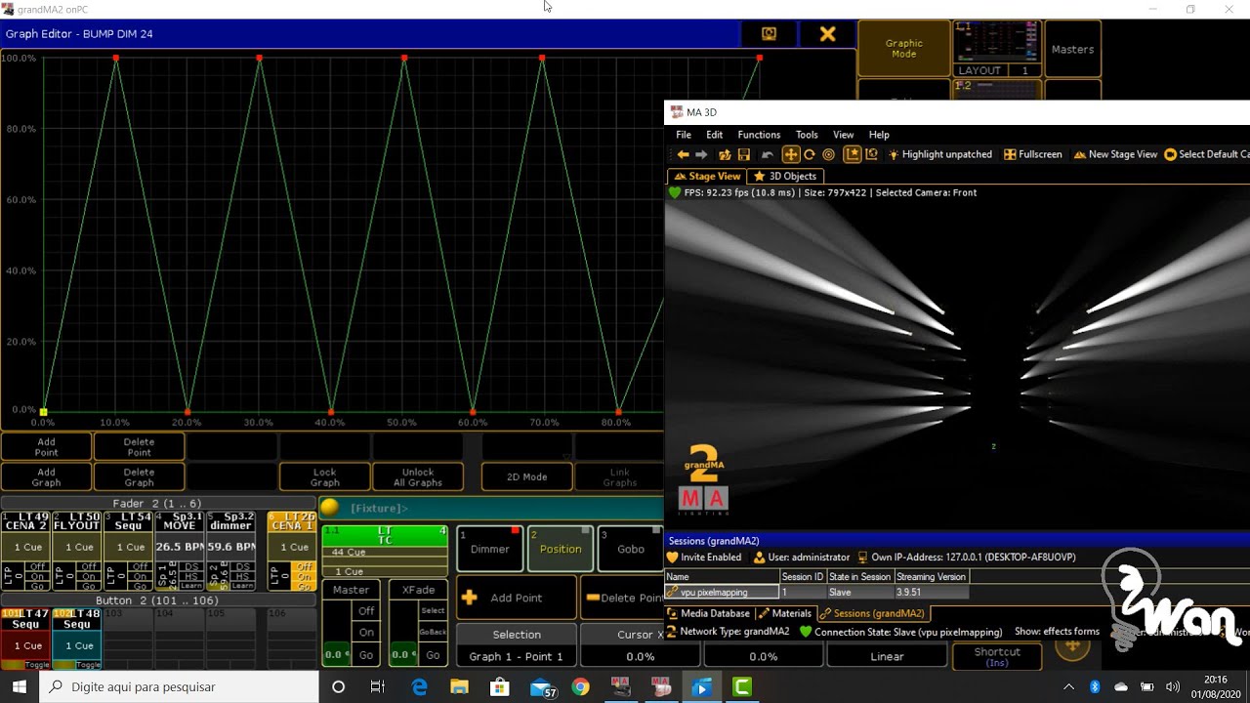Viewport: 1250px width, 703px height.
Task: Select the rotate tool in MA 3D toolbar
Action: 810,154
